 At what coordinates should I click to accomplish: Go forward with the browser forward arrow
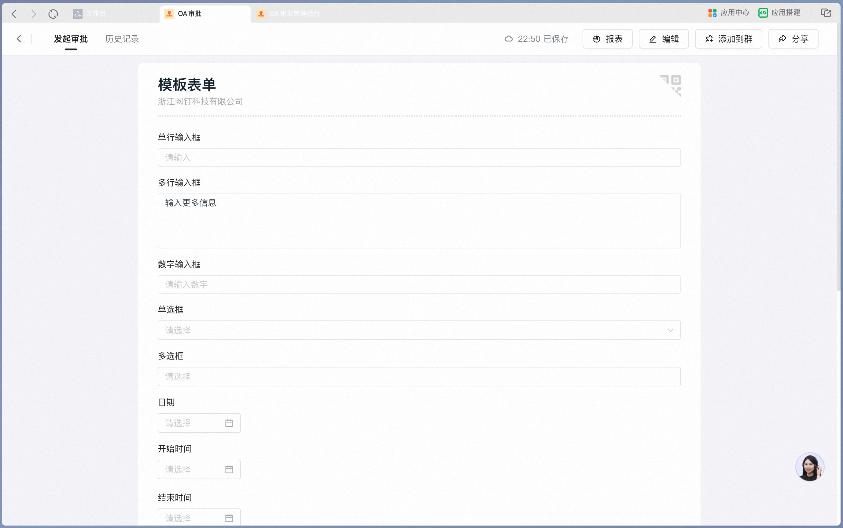pyautogui.click(x=34, y=14)
